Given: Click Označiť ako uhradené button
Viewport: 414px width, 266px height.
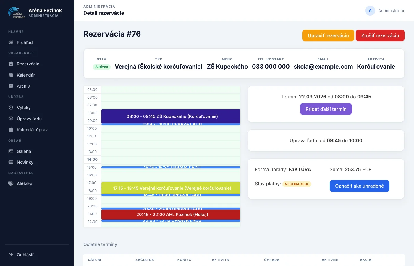Looking at the screenshot, I should click(x=359, y=186).
